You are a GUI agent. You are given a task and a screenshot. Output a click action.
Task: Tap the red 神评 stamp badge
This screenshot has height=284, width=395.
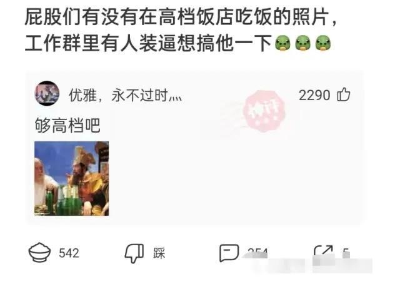264,111
